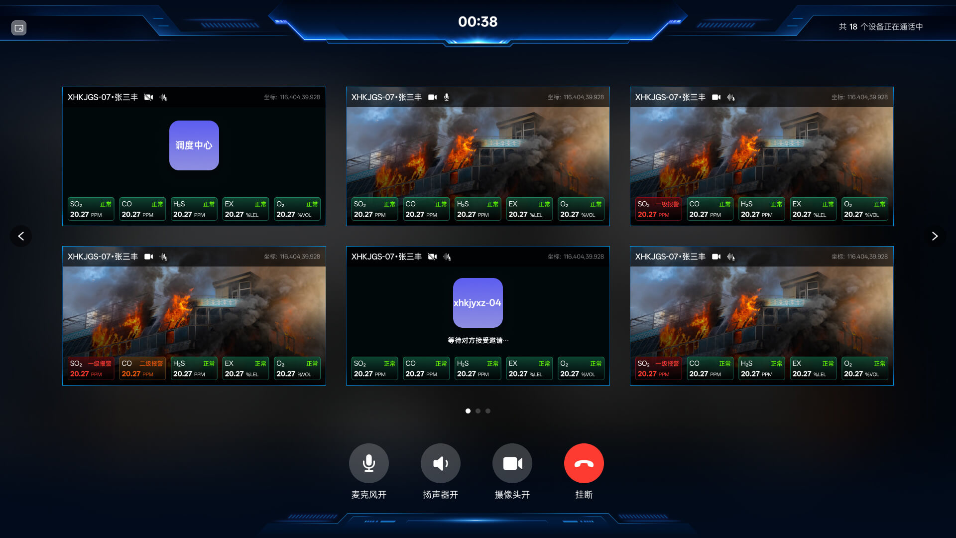Click the O₂ reading in the 调度中心 card
The height and width of the screenshot is (538, 956).
coord(297,209)
